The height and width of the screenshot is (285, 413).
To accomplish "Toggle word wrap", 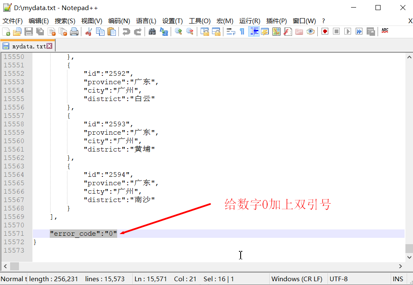I will click(x=230, y=31).
